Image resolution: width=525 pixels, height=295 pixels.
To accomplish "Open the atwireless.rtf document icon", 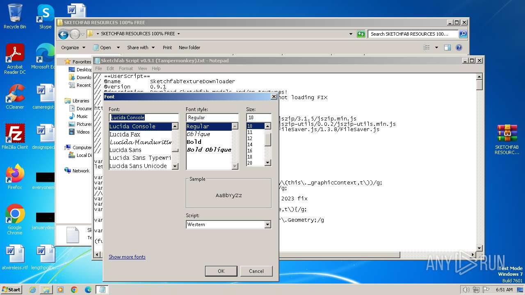I will tap(15, 257).
